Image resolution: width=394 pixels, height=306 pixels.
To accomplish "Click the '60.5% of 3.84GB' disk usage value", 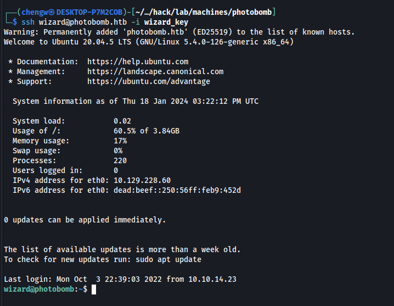I will (x=147, y=131).
